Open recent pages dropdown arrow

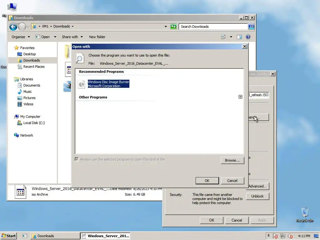pos(28,27)
